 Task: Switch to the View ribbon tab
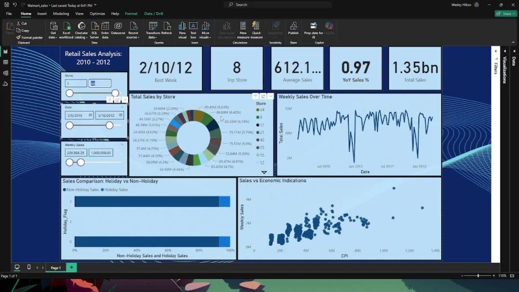(79, 13)
